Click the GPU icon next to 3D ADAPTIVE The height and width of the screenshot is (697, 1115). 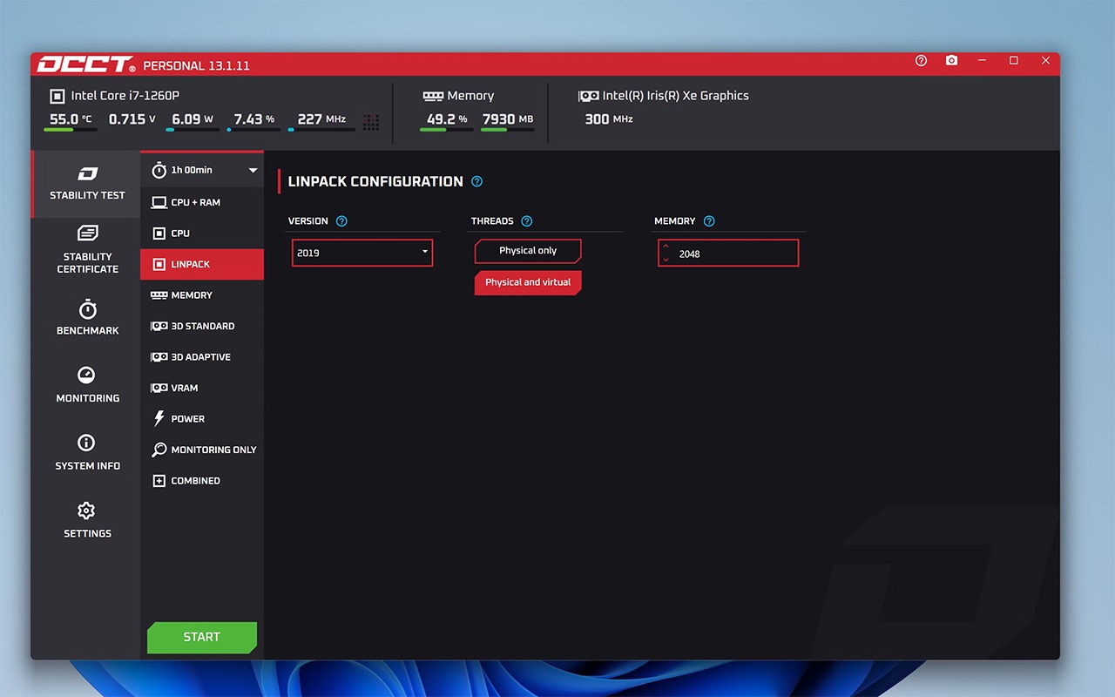click(159, 357)
